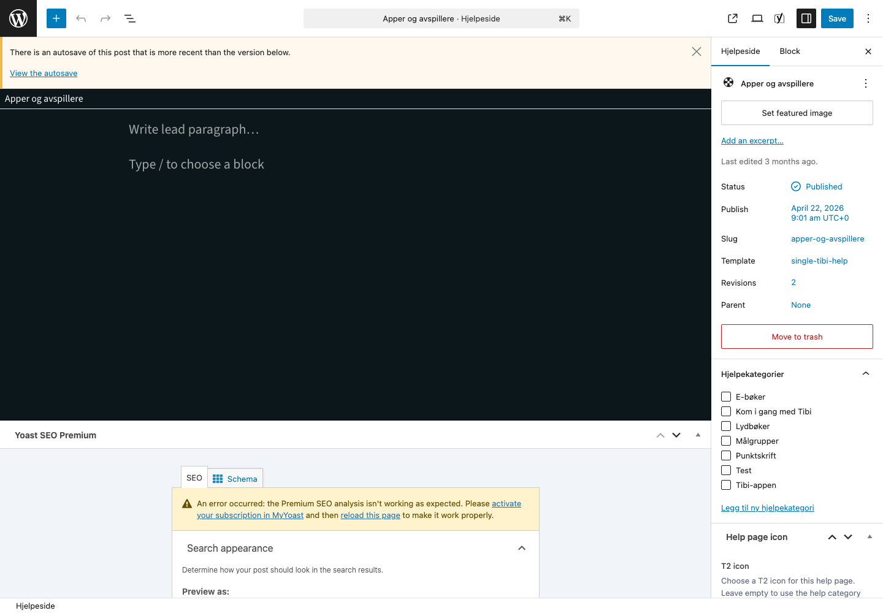Click Legg til ny hjelpekategori link
The width and height of the screenshot is (883, 613).
[x=768, y=508]
